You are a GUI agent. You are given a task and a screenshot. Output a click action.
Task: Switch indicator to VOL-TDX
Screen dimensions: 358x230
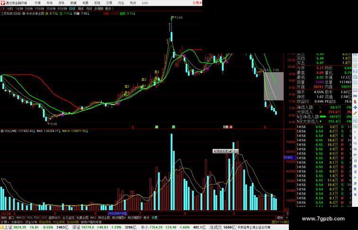click(x=33, y=218)
